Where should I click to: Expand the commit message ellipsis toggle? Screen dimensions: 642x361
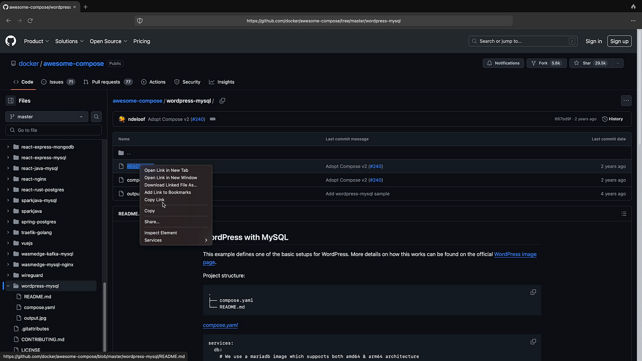213,119
